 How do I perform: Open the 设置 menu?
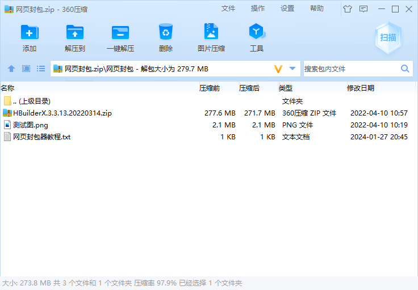287,8
